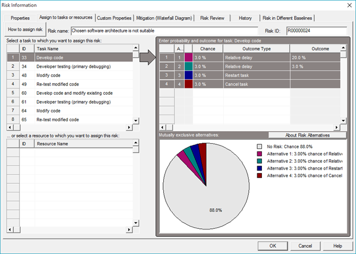Confirm with the OK button

point(273,246)
